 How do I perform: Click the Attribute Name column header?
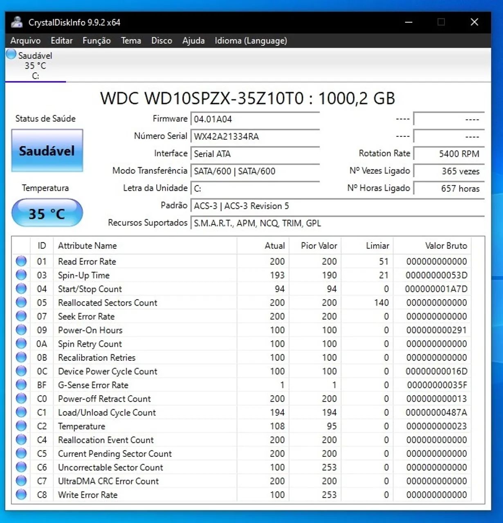145,246
